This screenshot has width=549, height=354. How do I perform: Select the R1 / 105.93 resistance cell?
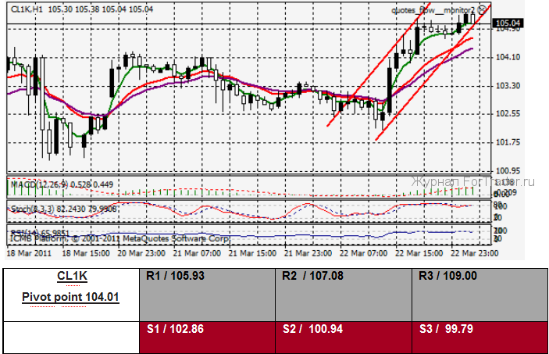(206, 294)
